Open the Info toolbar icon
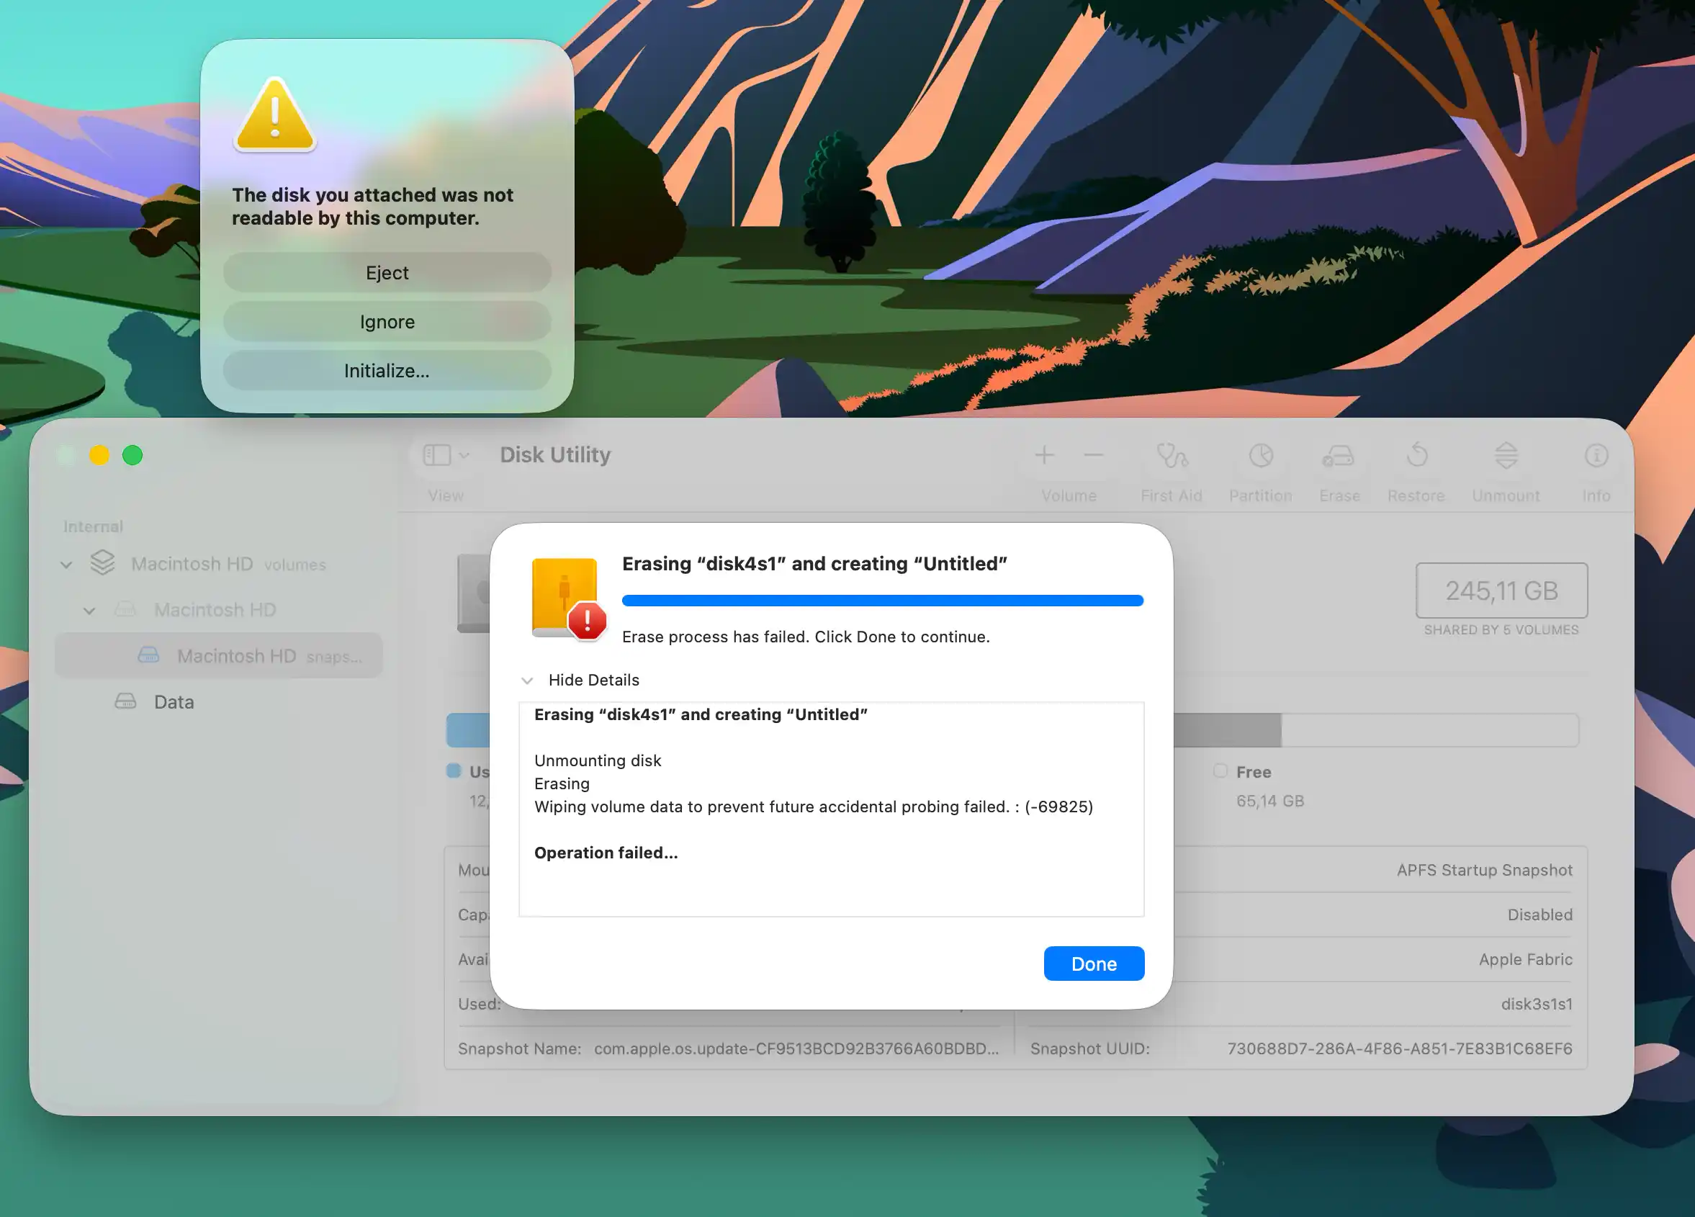 tap(1596, 455)
